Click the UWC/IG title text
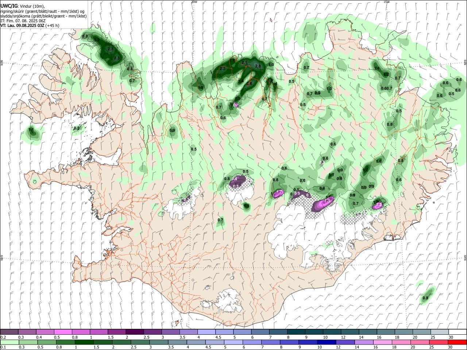The image size is (467, 350). click(9, 6)
